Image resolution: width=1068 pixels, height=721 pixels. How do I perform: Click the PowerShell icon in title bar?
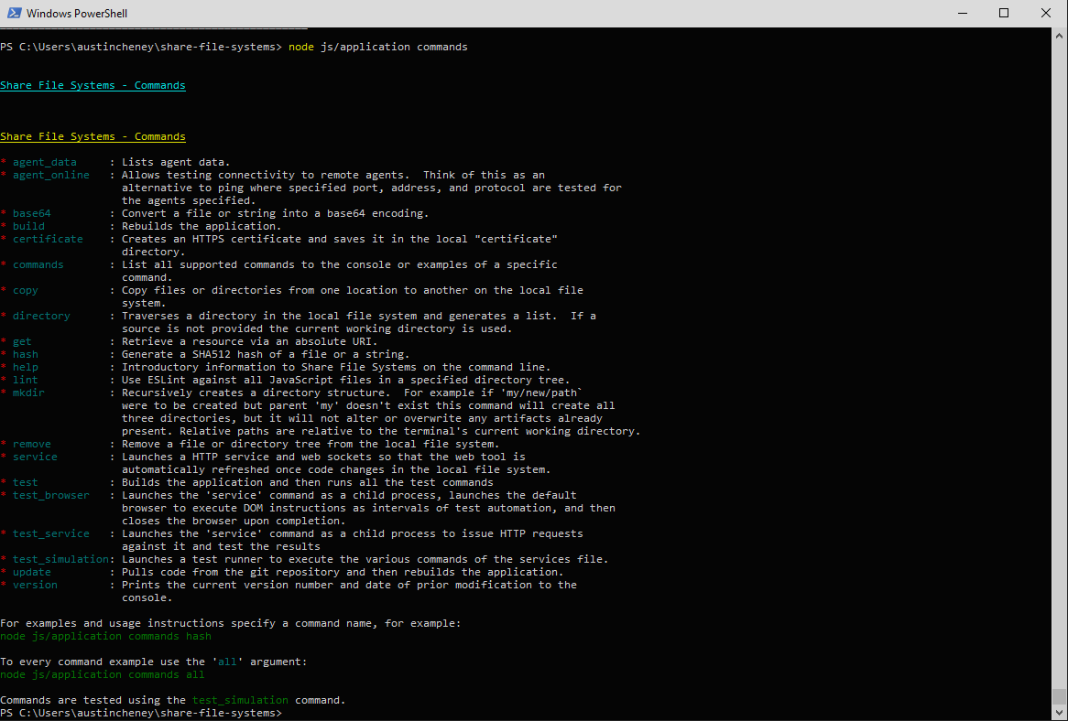(x=14, y=14)
